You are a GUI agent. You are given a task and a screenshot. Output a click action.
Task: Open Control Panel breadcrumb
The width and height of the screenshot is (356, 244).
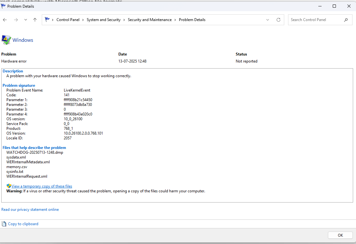tap(68, 20)
